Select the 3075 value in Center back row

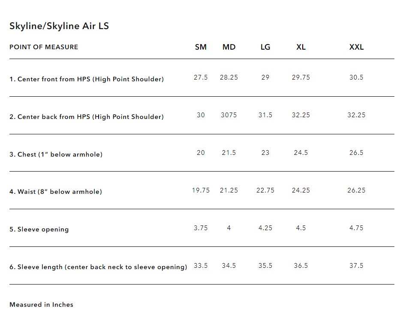[x=229, y=115]
